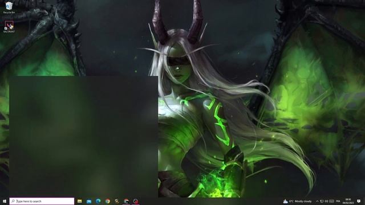
Task: Switch input language via FRA indicator
Action: tap(338, 201)
